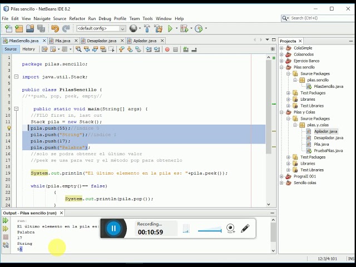Switch to the Apilador.java tab
The image size is (356, 267).
point(145,41)
